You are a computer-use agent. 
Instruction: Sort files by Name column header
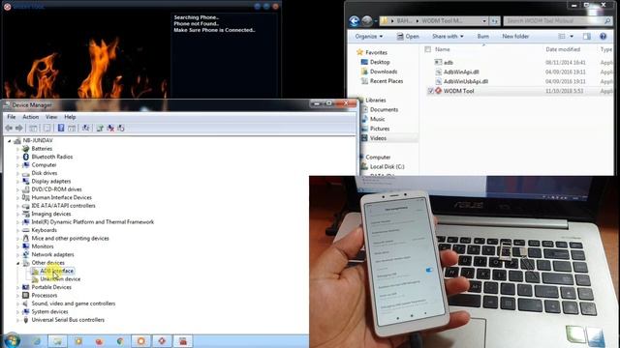pos(442,49)
